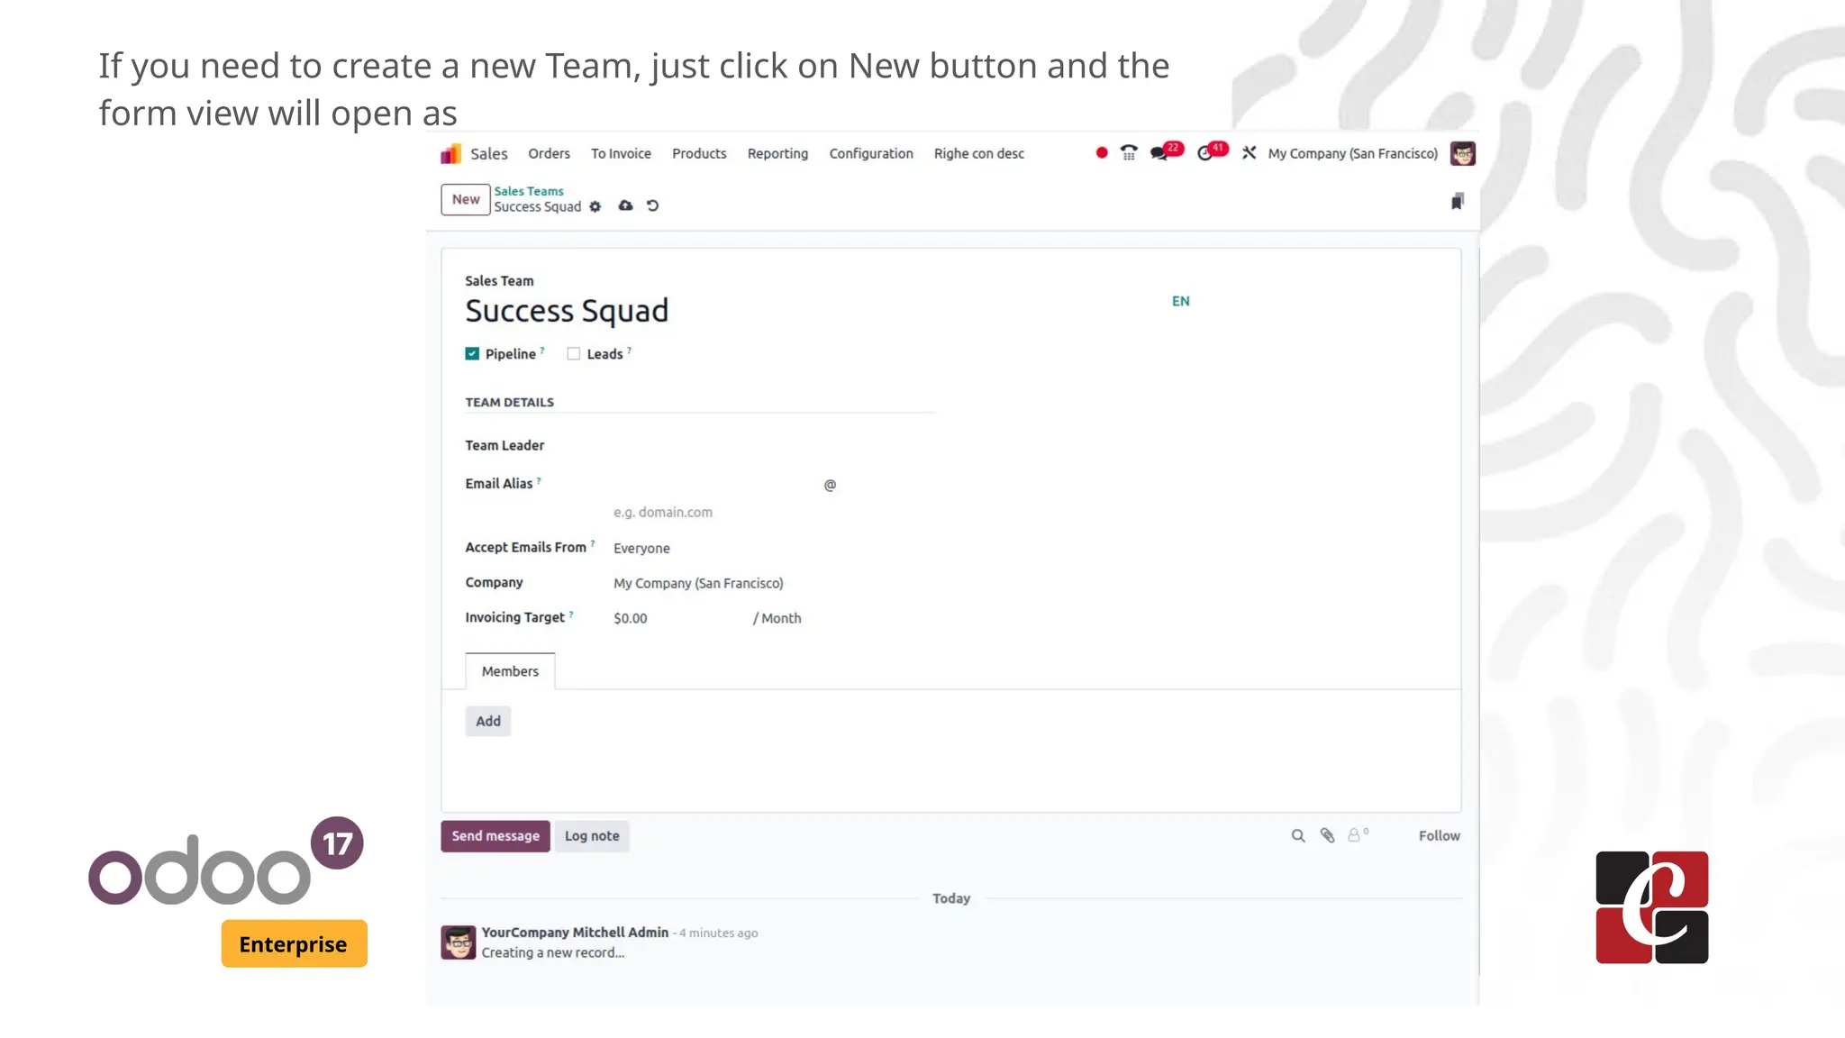Click the Leads help question mark
This screenshot has height=1038, width=1845.
pyautogui.click(x=629, y=351)
